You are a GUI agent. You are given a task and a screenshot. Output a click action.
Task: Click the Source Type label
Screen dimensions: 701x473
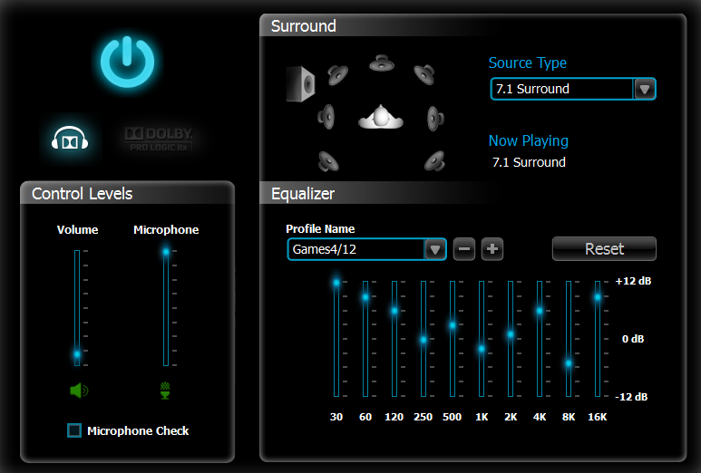click(x=528, y=63)
